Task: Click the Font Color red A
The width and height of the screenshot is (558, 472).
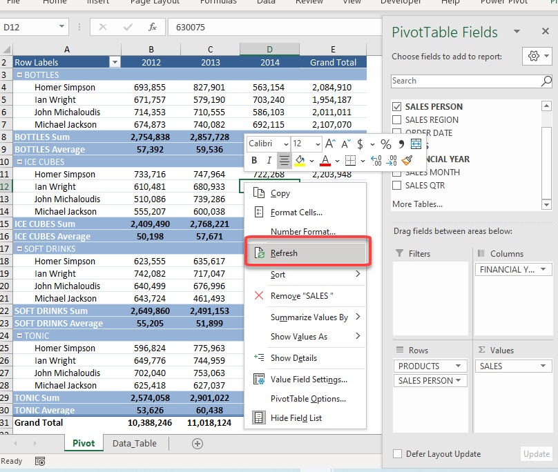Action: 325,160
